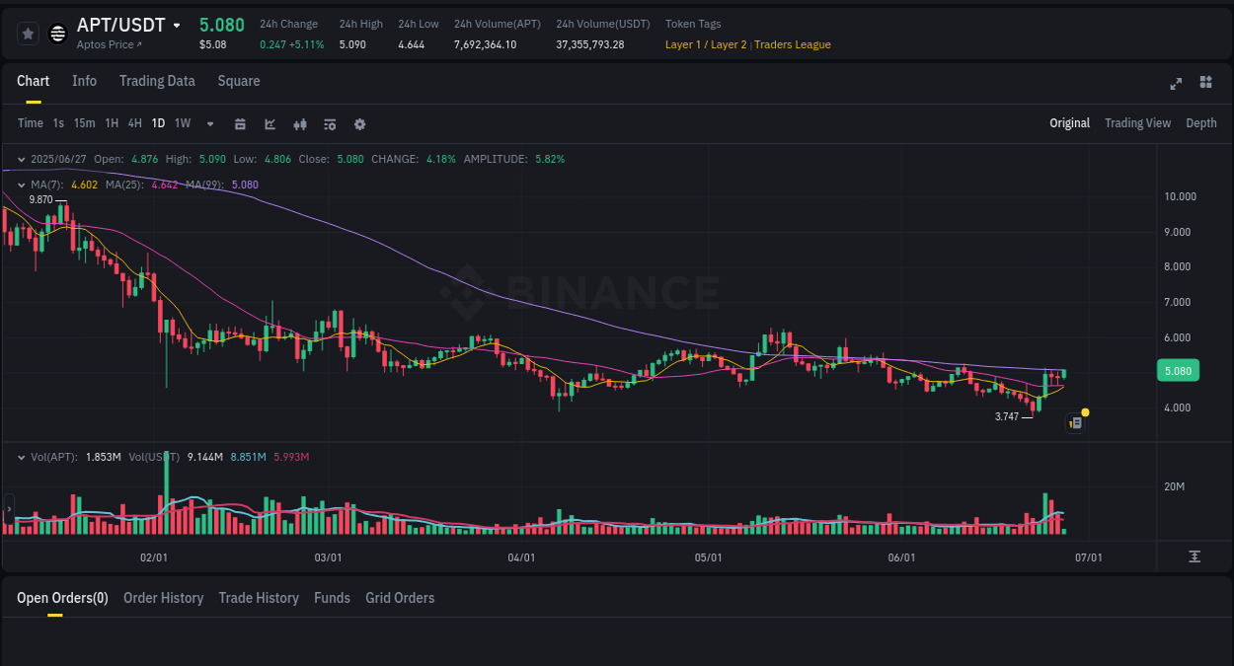The width and height of the screenshot is (1234, 666).
Task: Open the Order History tab
Action: coord(163,598)
